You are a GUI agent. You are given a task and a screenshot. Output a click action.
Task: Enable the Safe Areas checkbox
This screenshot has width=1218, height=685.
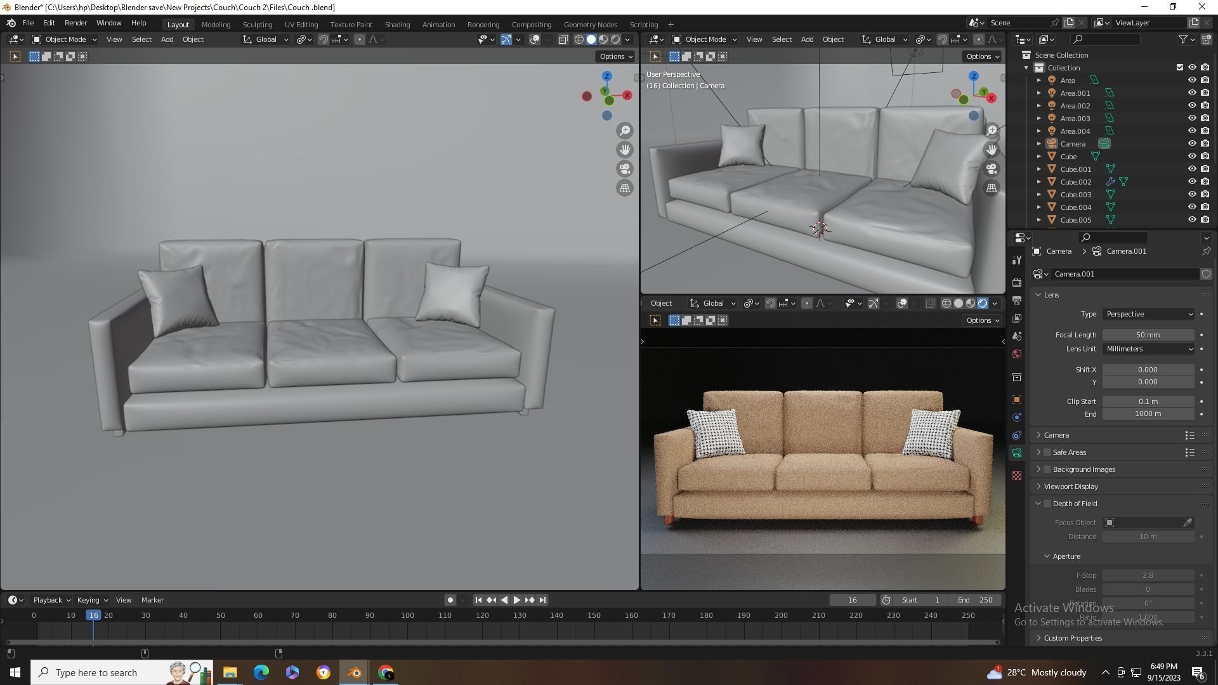click(x=1047, y=452)
